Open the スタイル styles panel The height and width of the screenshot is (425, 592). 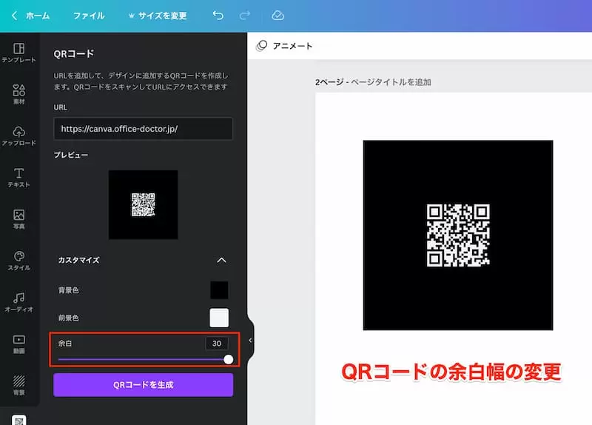point(19,261)
